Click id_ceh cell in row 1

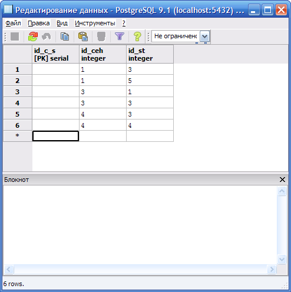tap(102, 69)
